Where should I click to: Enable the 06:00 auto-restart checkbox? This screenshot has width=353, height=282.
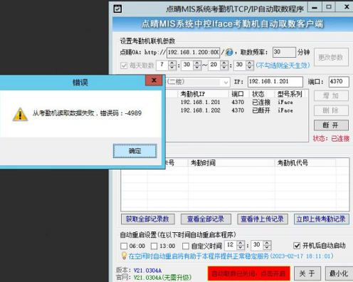coord(124,246)
